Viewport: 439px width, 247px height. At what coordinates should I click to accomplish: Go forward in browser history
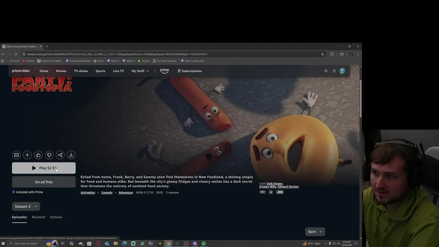click(x=9, y=54)
